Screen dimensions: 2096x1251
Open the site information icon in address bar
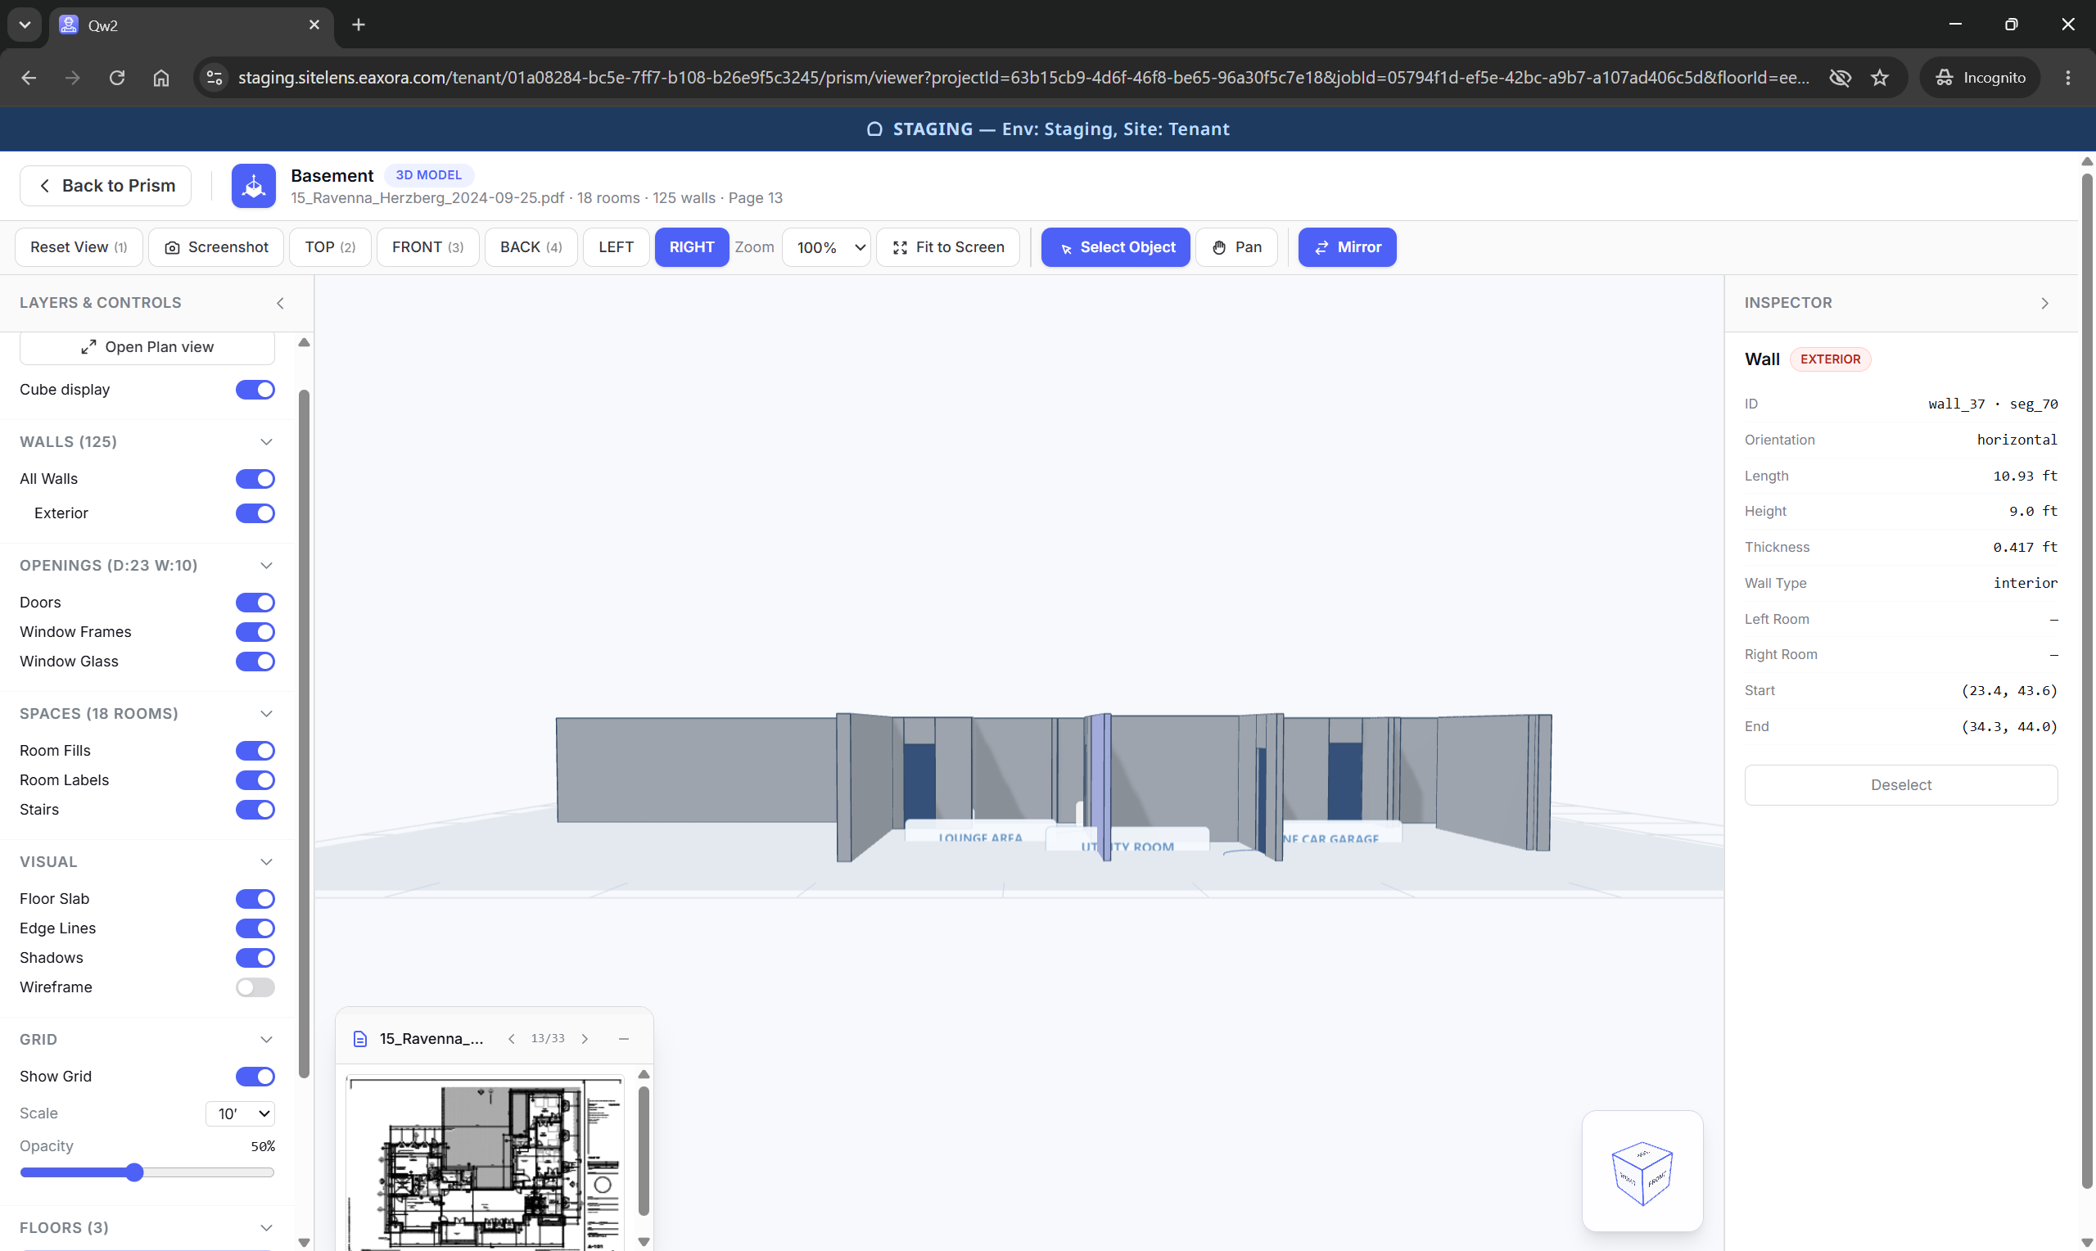pos(214,78)
